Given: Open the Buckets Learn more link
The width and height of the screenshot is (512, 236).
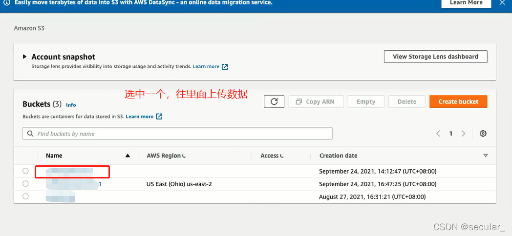Looking at the screenshot, I should pyautogui.click(x=139, y=117).
